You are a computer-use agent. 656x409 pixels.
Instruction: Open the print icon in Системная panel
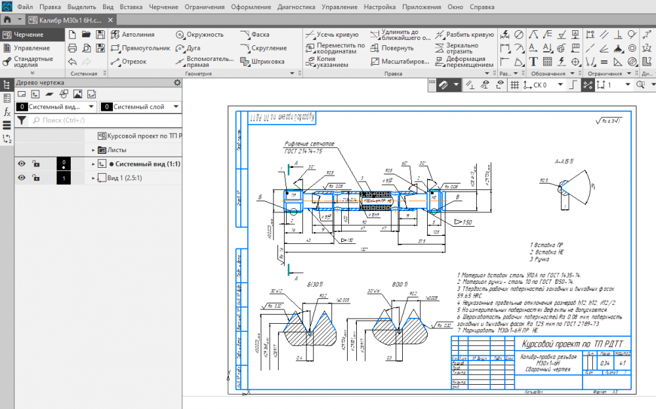click(x=72, y=48)
